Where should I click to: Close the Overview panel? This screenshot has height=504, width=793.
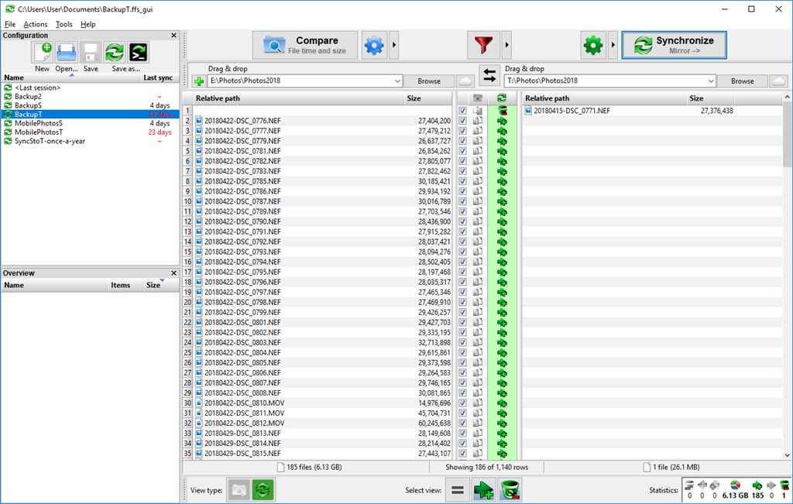pyautogui.click(x=174, y=273)
